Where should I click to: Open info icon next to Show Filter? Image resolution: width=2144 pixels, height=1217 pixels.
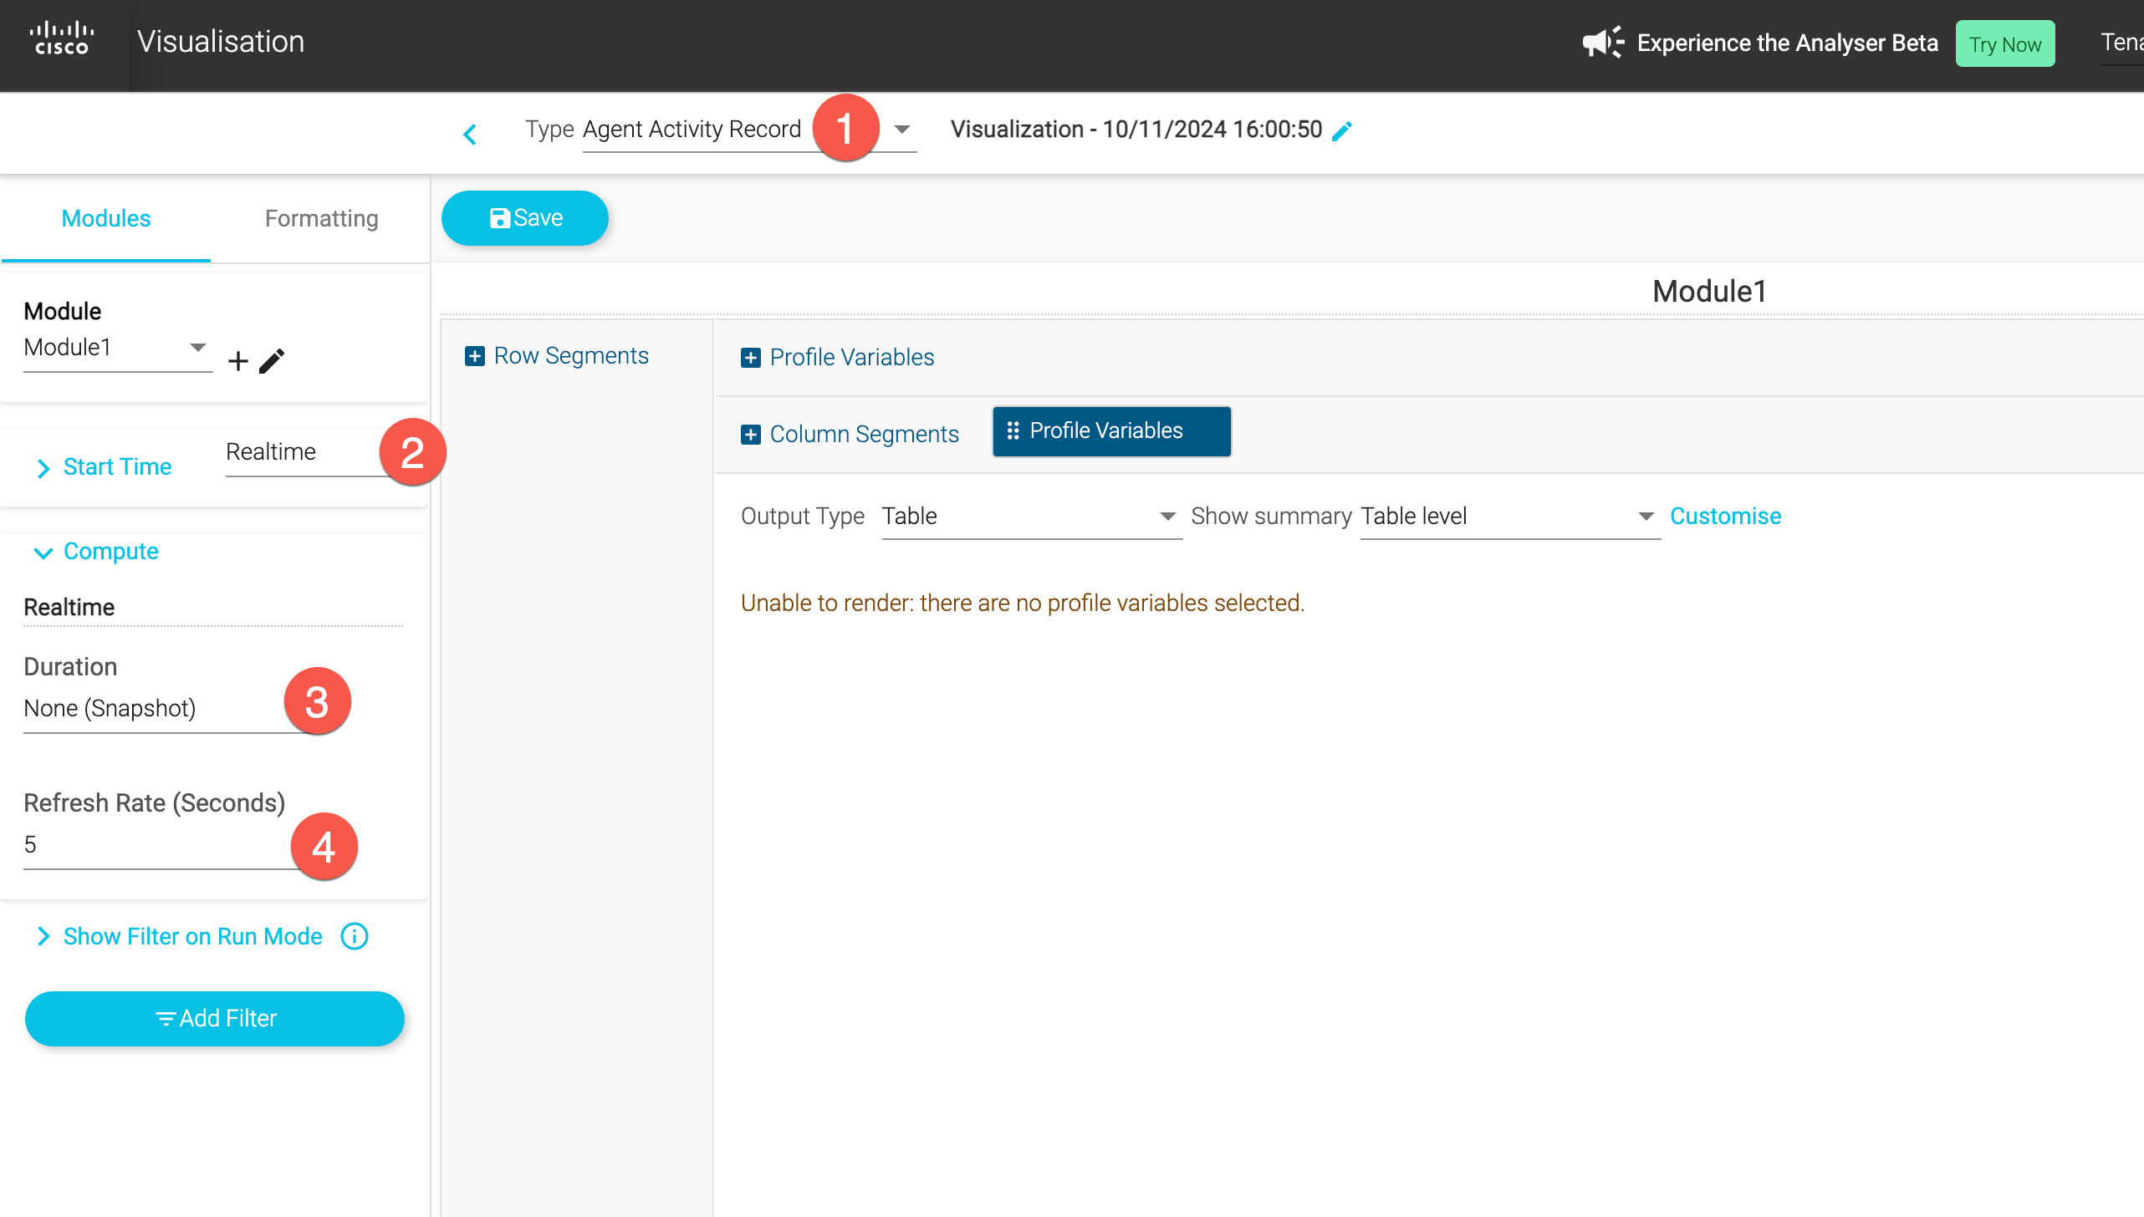[355, 936]
